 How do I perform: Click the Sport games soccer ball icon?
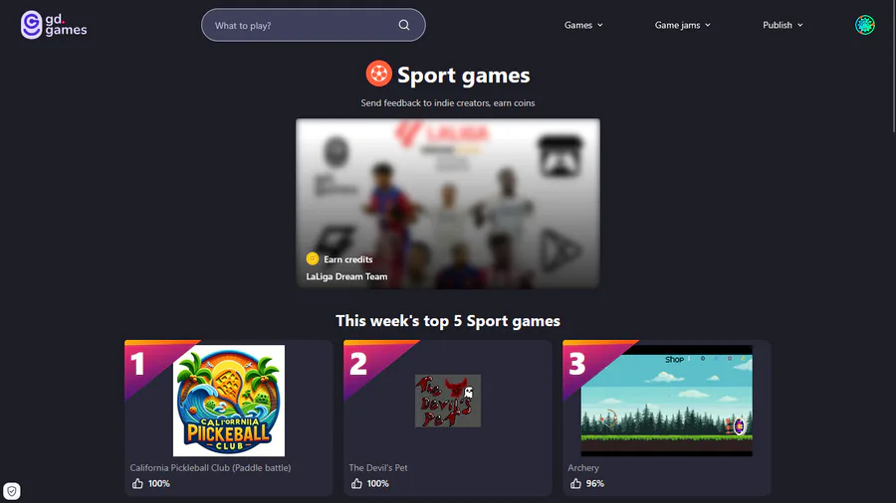coord(378,74)
